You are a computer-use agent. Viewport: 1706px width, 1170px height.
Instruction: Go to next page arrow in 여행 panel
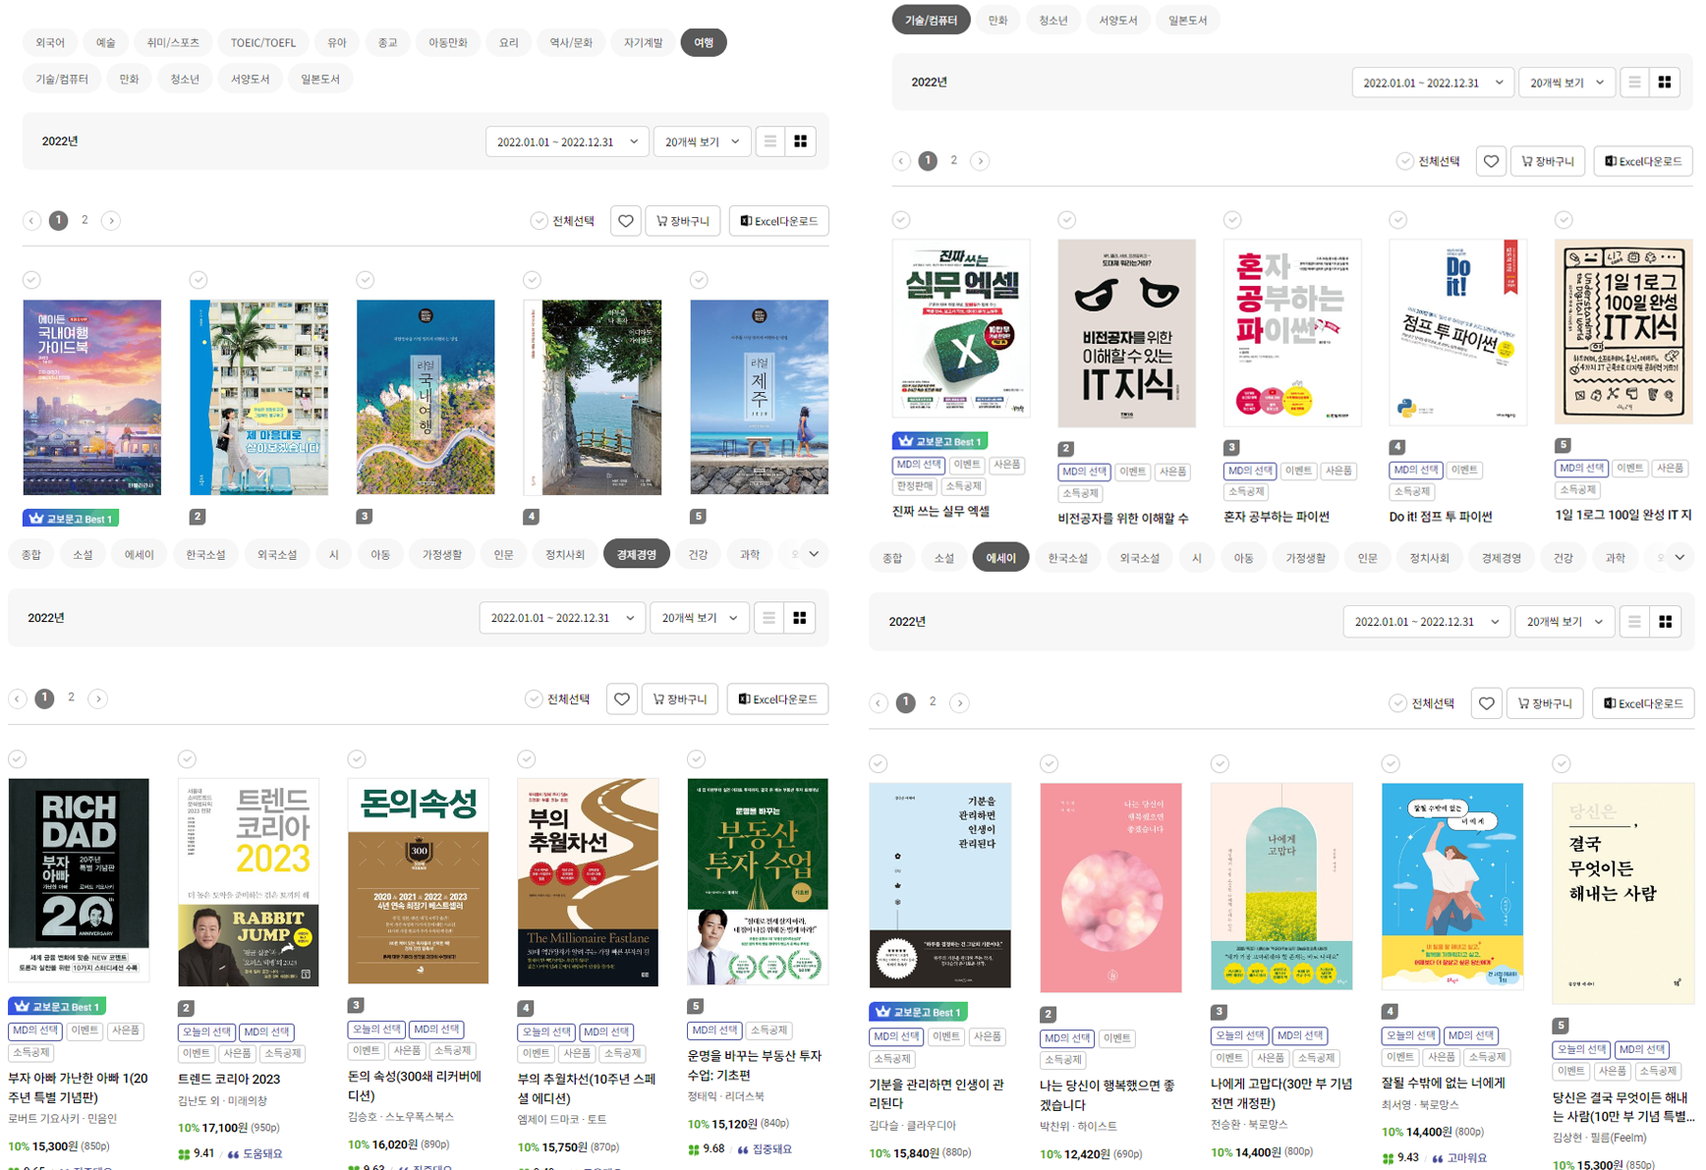(111, 221)
